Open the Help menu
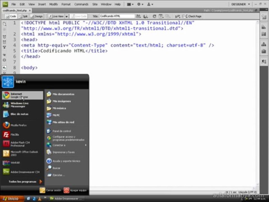Image resolution: width=269 pixels, height=202 pixels. [x=117, y=4]
